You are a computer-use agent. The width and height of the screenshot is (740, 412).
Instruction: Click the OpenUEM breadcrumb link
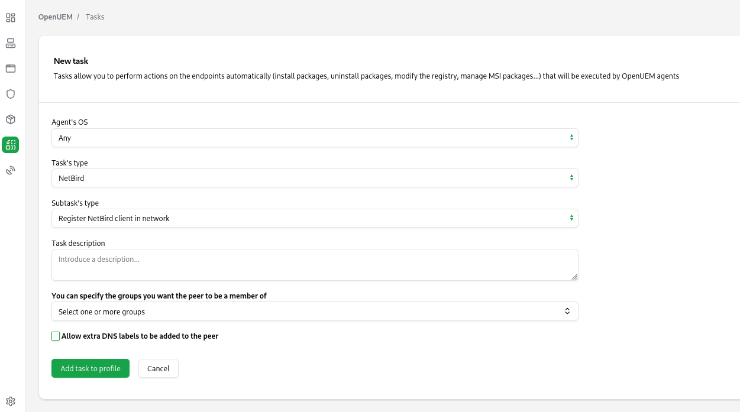[55, 17]
